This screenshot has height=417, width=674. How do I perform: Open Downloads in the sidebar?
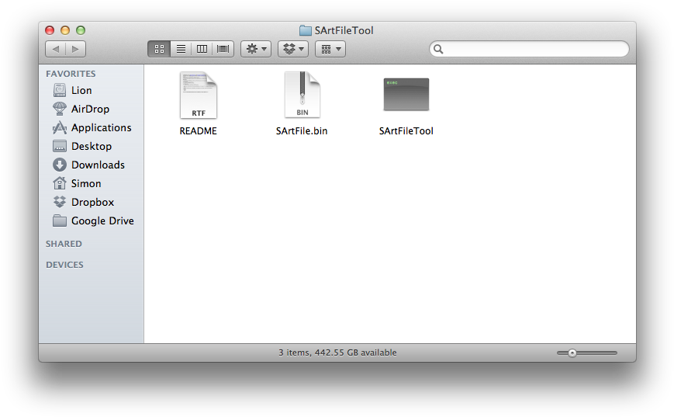pyautogui.click(x=91, y=165)
